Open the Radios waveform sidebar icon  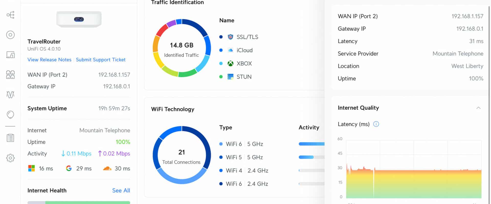click(x=10, y=95)
